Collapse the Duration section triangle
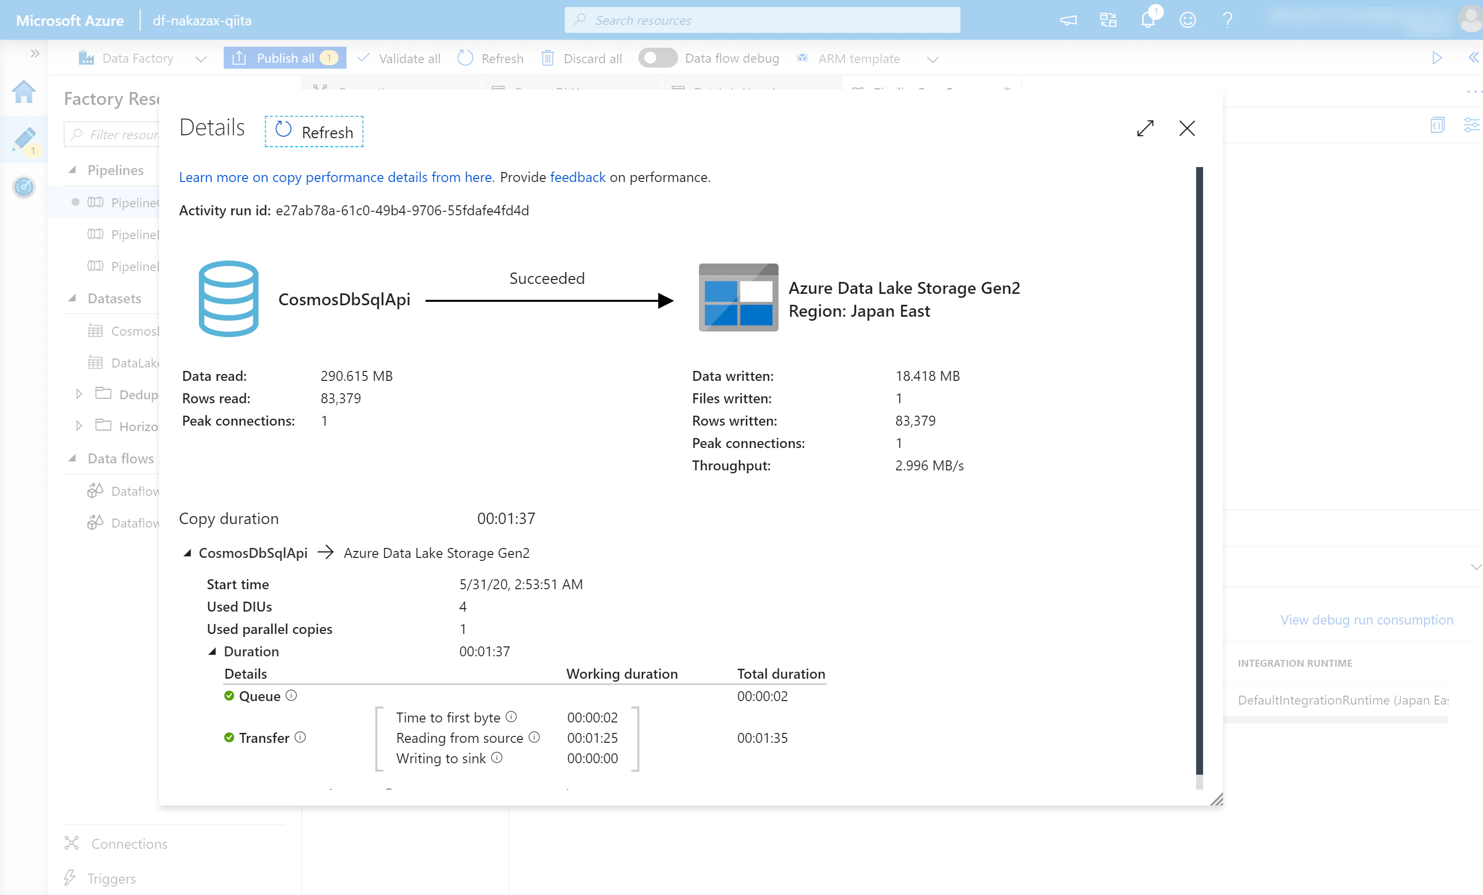 pyautogui.click(x=212, y=651)
